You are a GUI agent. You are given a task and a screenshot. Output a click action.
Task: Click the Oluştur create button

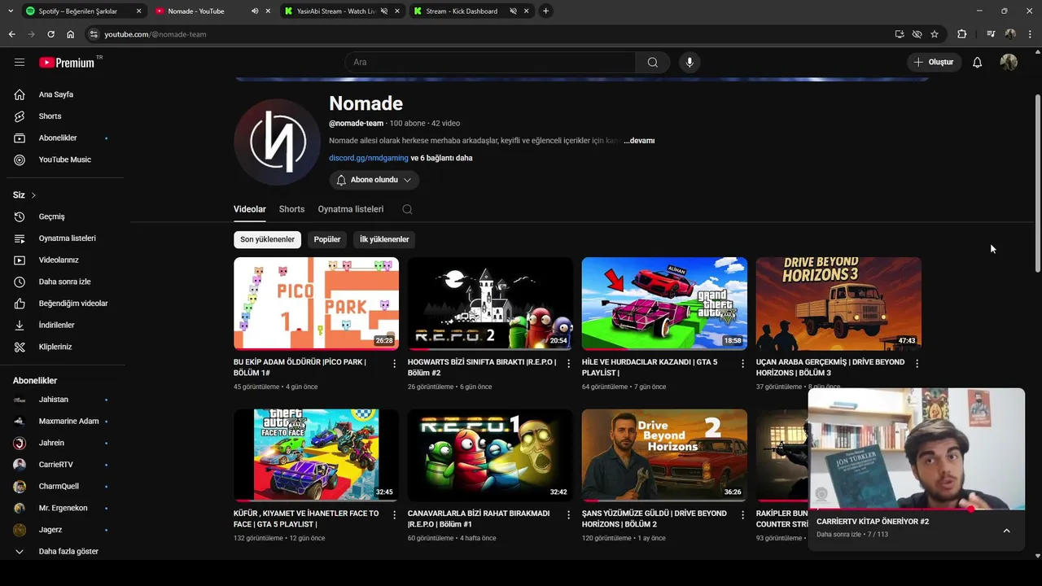(x=935, y=62)
